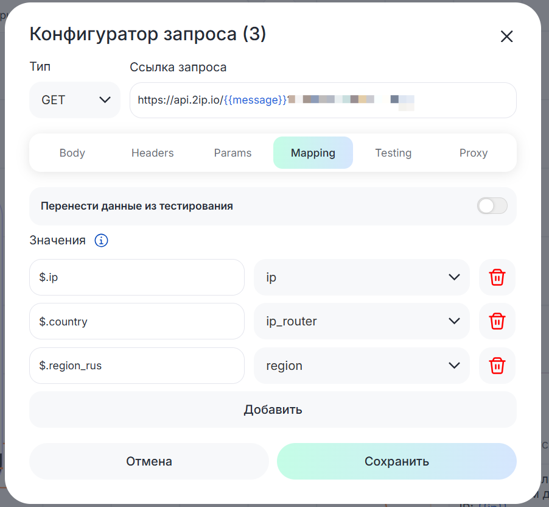
Task: Toggle Перенести данные из тестирования switch
Action: 492,206
